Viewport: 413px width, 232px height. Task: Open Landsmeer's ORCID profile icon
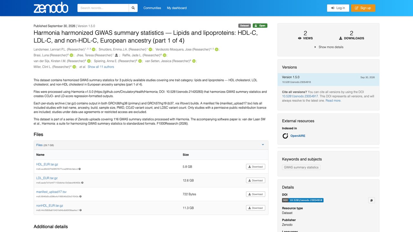(x=94, y=50)
